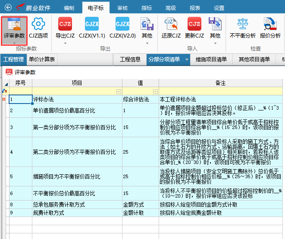Click the back arrow button

(8, 8)
